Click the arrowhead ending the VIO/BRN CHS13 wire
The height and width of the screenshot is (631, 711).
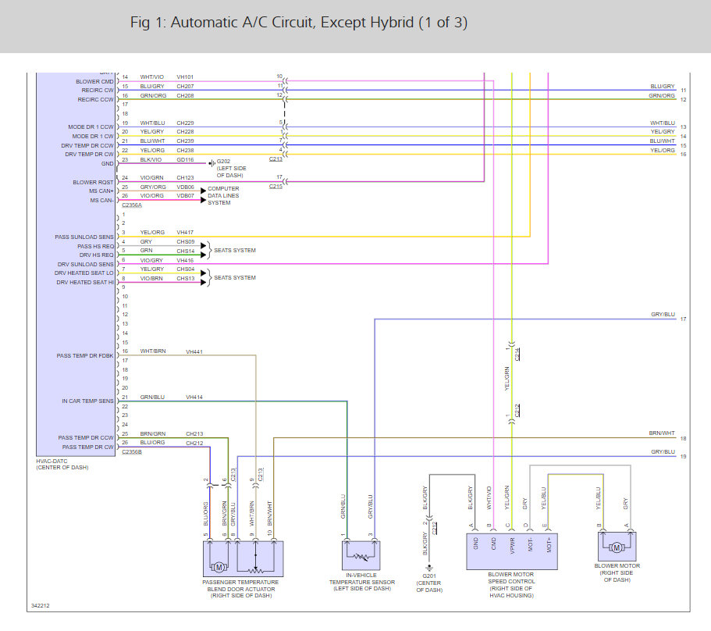coord(203,282)
